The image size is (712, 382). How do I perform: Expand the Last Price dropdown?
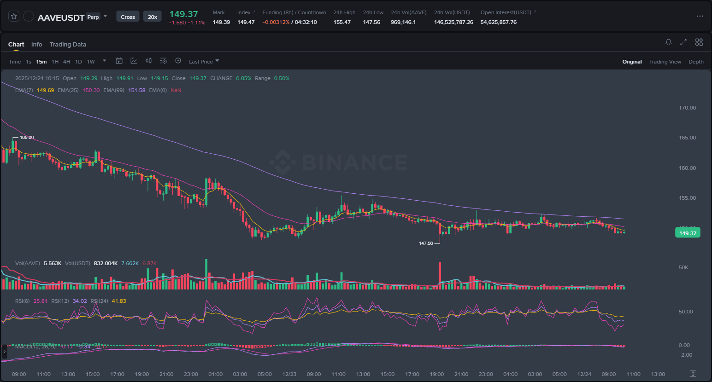click(204, 62)
